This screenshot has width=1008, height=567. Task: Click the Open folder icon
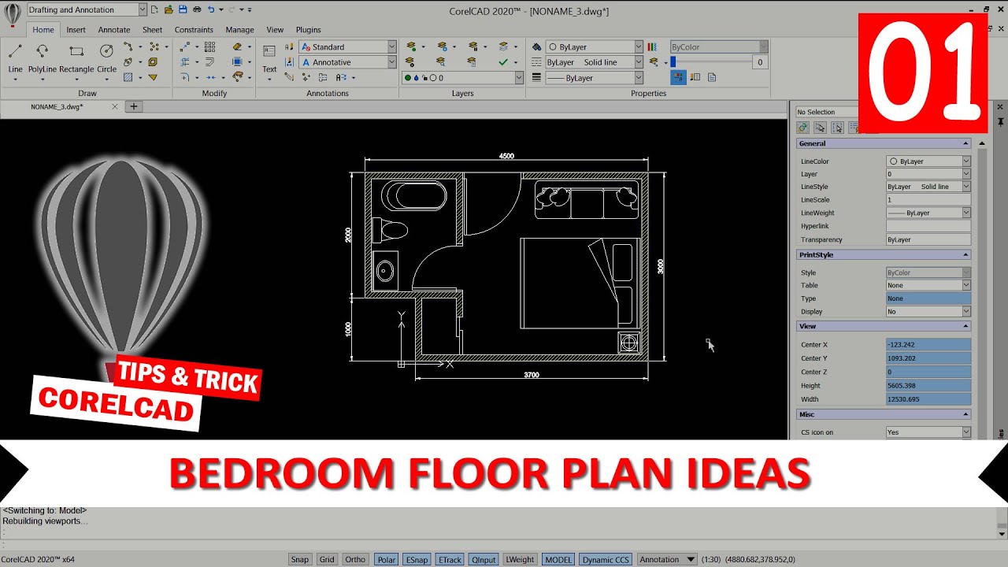coord(169,9)
